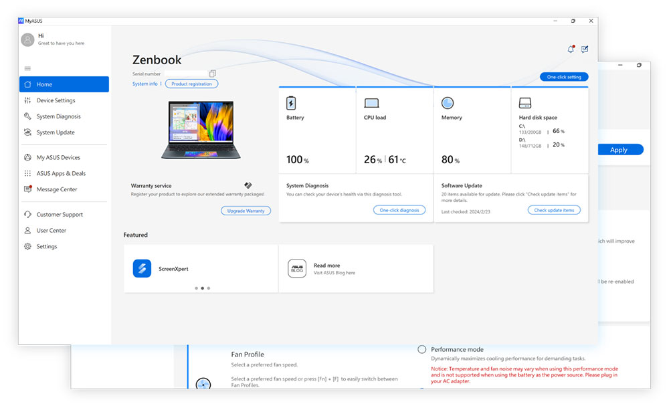The width and height of the screenshot is (669, 408).
Task: Click the Zenbook laptop image
Action: click(x=201, y=130)
